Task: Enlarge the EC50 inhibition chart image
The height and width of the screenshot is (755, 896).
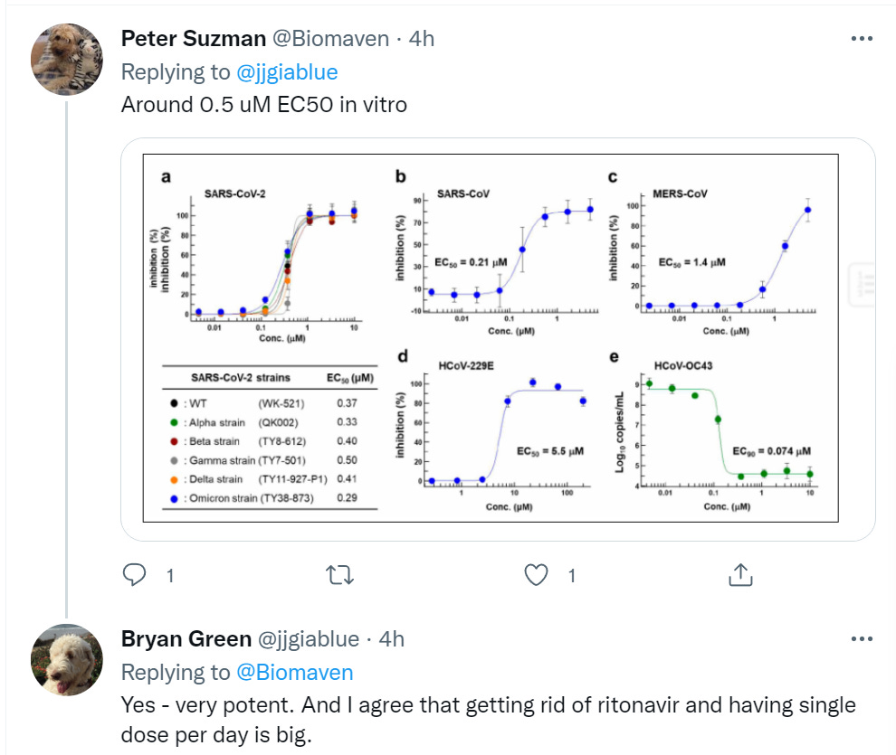Action: point(498,339)
